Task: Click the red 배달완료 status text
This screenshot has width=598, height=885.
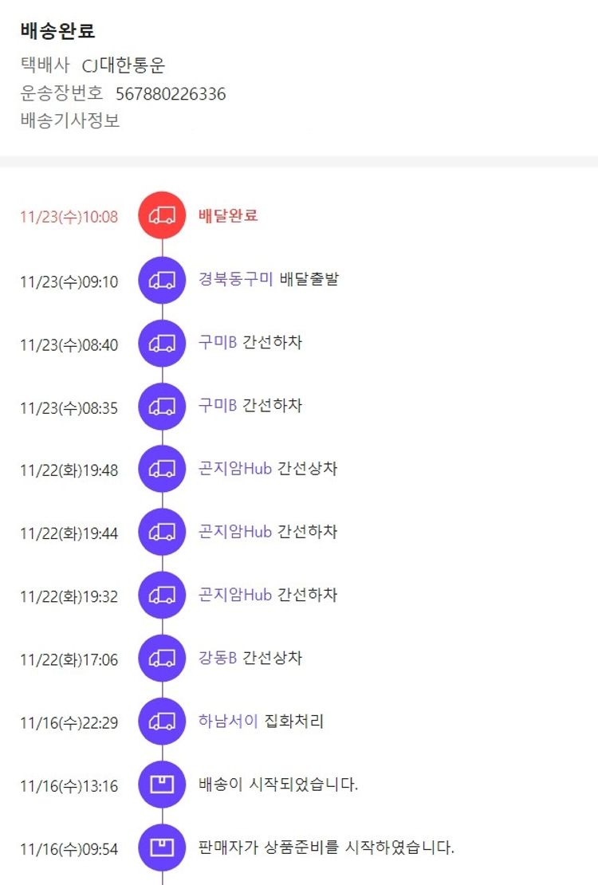Action: click(x=228, y=215)
